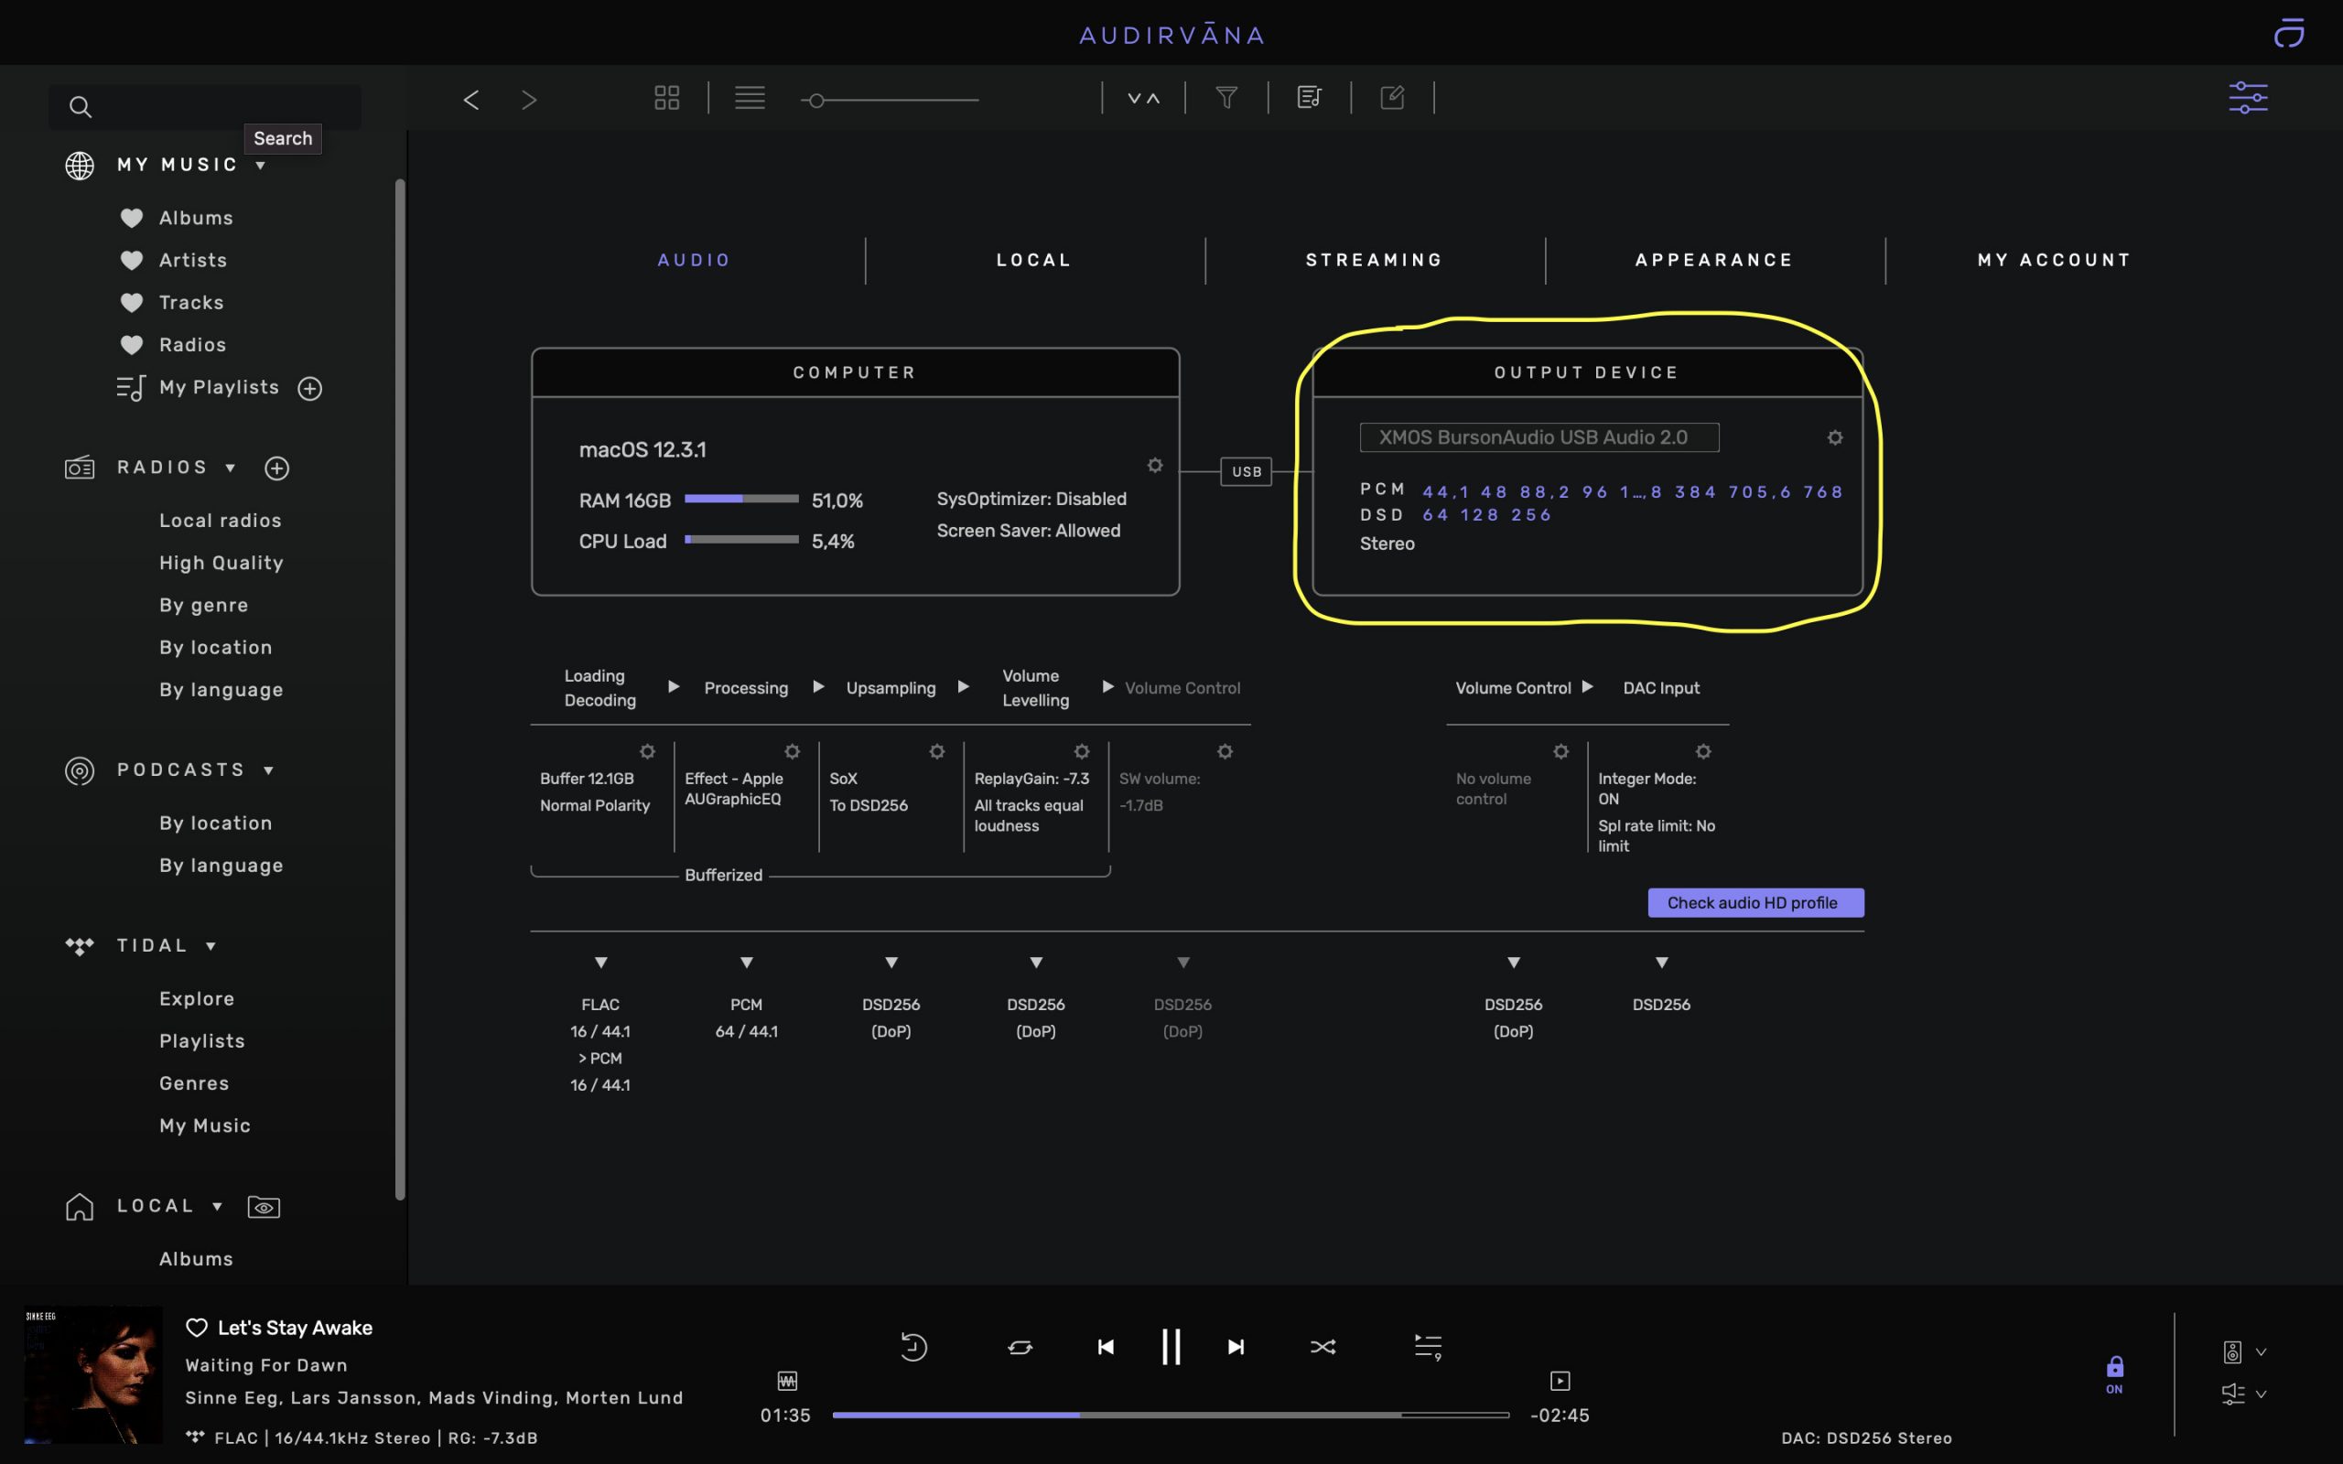The width and height of the screenshot is (2343, 1464).
Task: Switch to the Appearance tab
Action: pyautogui.click(x=1713, y=261)
